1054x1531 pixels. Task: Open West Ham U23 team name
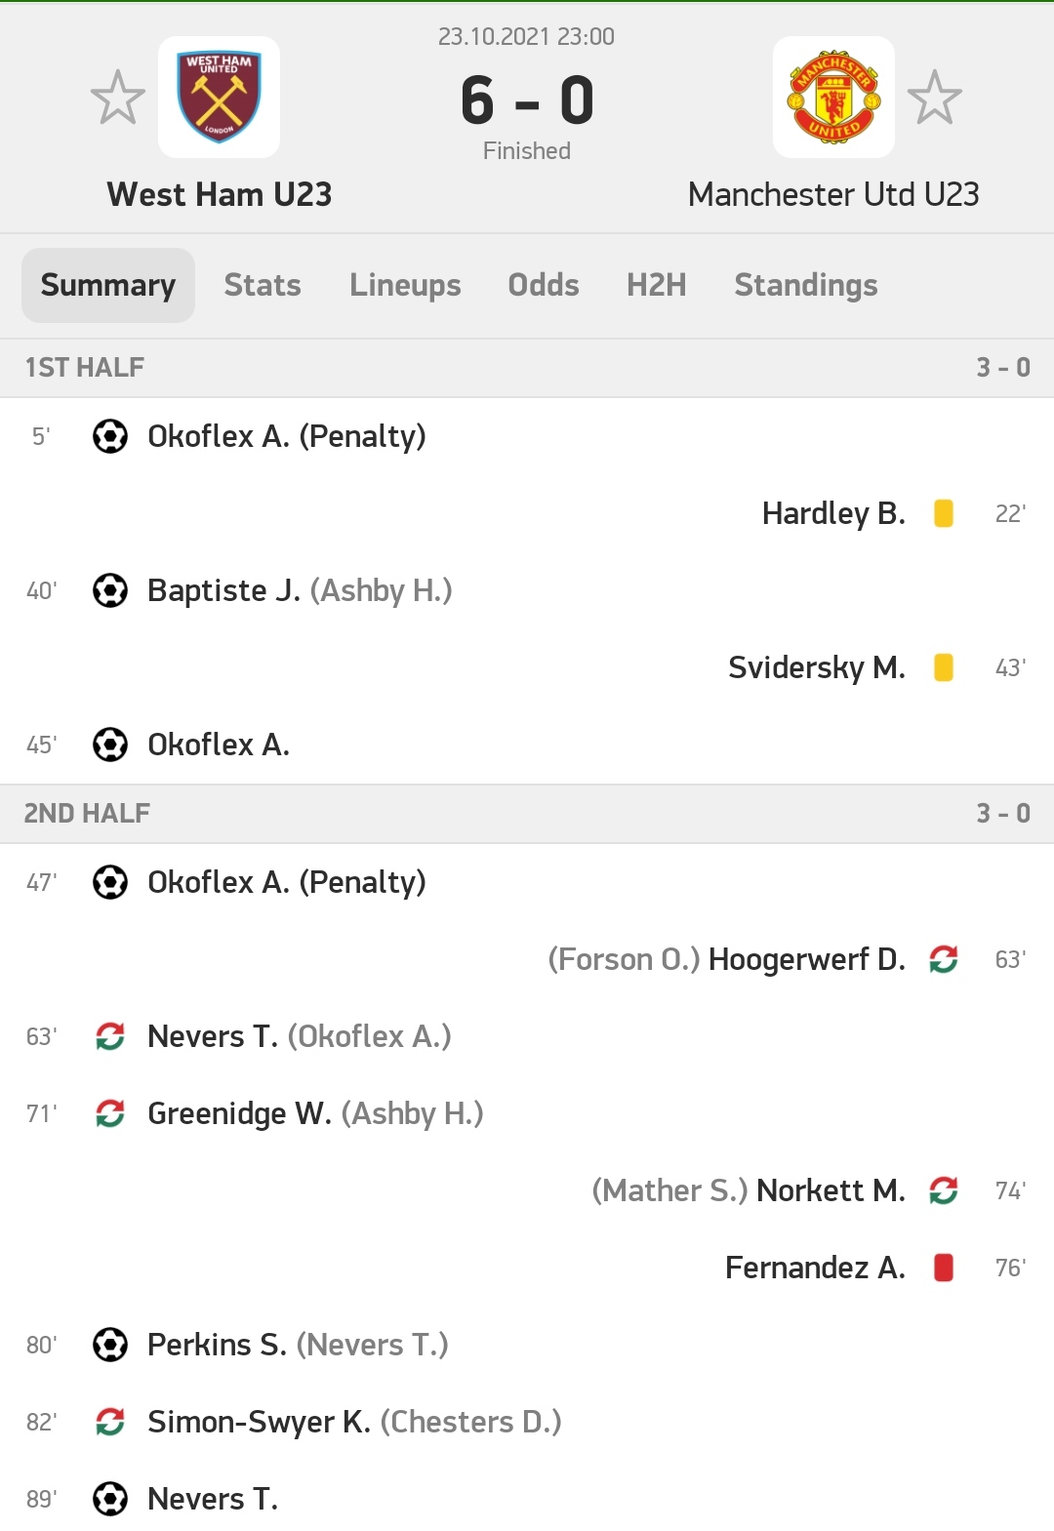(x=220, y=194)
